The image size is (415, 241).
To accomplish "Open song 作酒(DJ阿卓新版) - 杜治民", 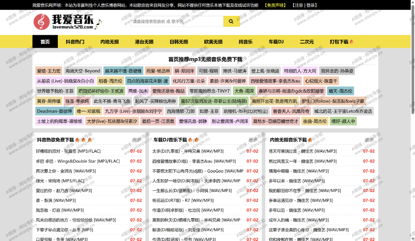I will (188, 210).
